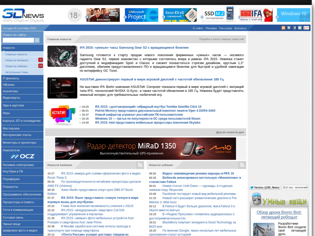Open RSS icon of Новости software

[x=242, y=165]
